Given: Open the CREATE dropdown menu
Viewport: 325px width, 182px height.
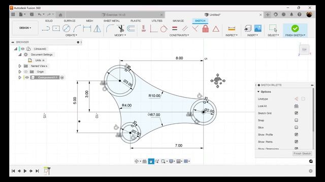Looking at the screenshot, I should 71,35.
